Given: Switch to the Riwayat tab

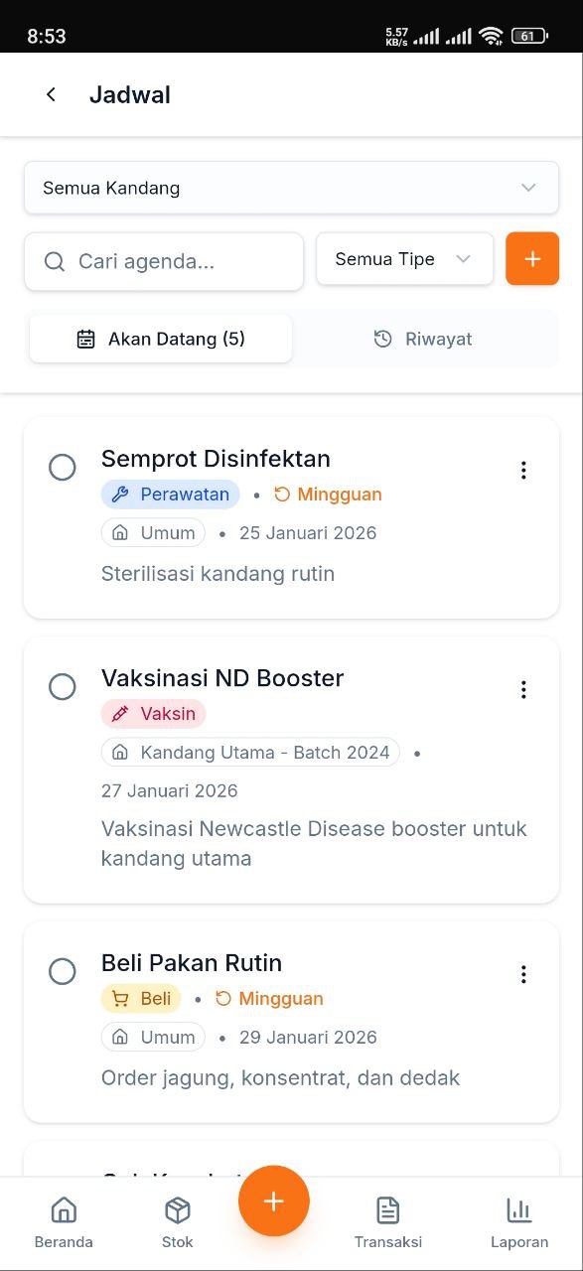Looking at the screenshot, I should pyautogui.click(x=422, y=339).
